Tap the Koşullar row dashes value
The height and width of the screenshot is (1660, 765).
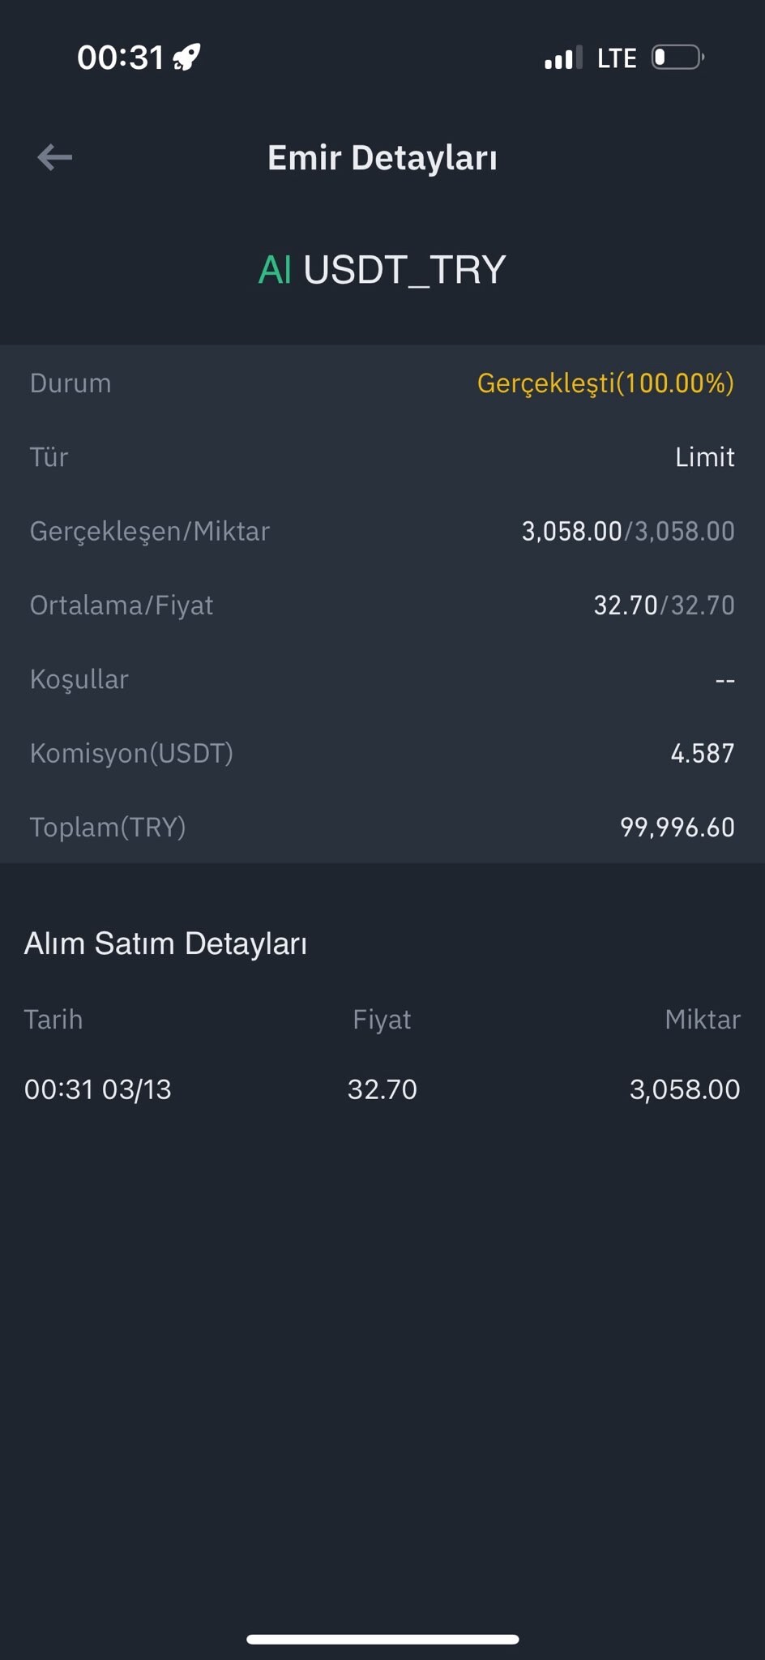click(x=725, y=681)
